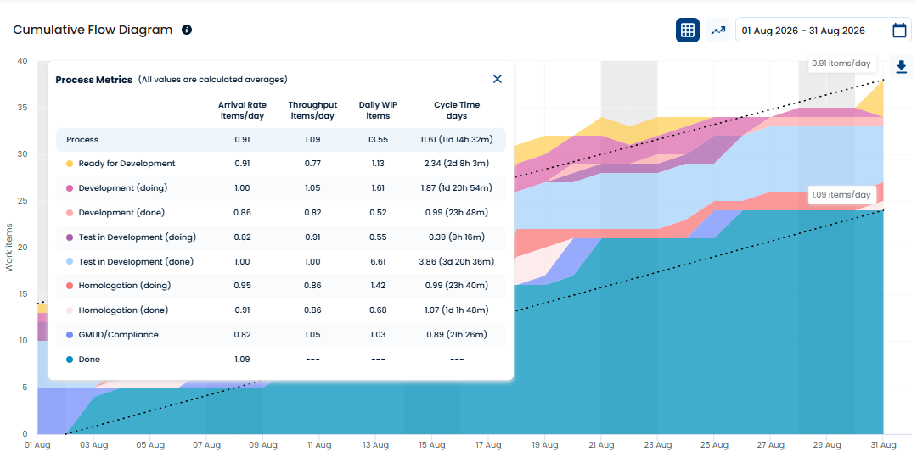917x463 pixels.
Task: Click the GMUD/Compliance row label
Action: [x=119, y=335]
